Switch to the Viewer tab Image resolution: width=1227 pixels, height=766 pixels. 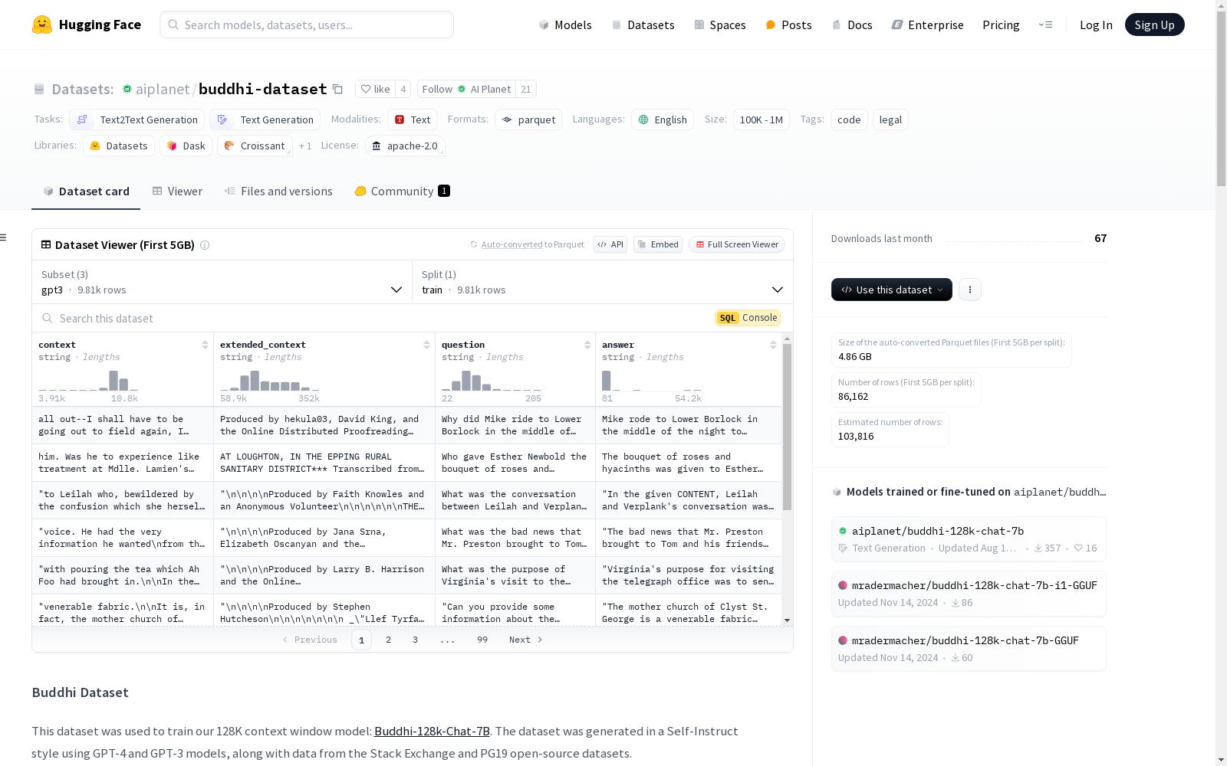coord(177,191)
